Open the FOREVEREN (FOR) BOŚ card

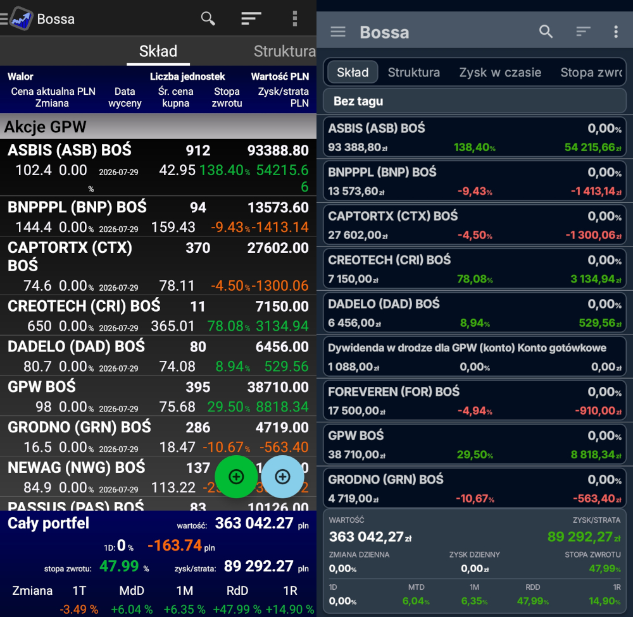(x=475, y=400)
